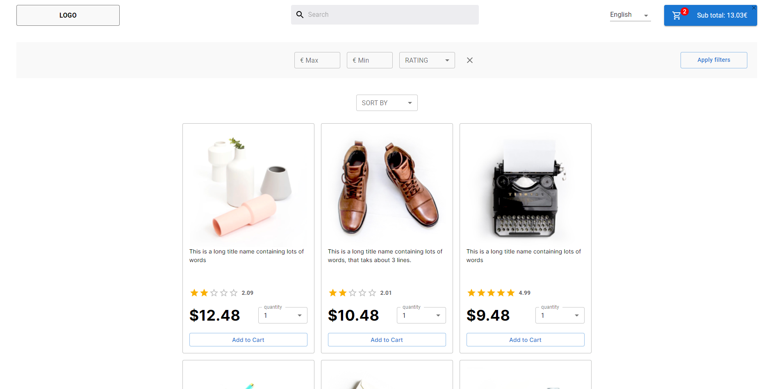Screen dimensions: 774x389
Task: Click the first star of the 2.09 rating
Action: (194, 293)
